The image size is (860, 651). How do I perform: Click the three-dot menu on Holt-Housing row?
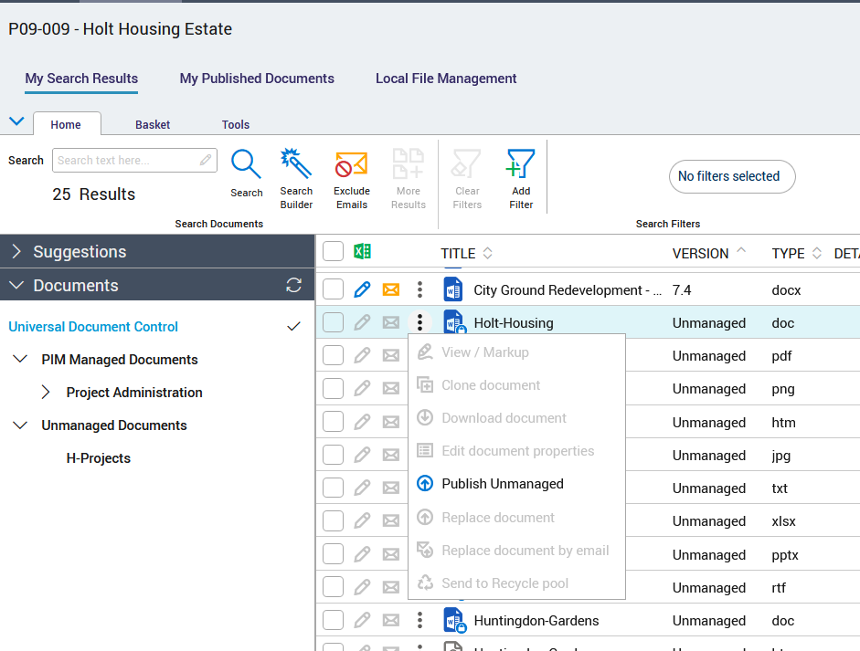click(x=419, y=322)
